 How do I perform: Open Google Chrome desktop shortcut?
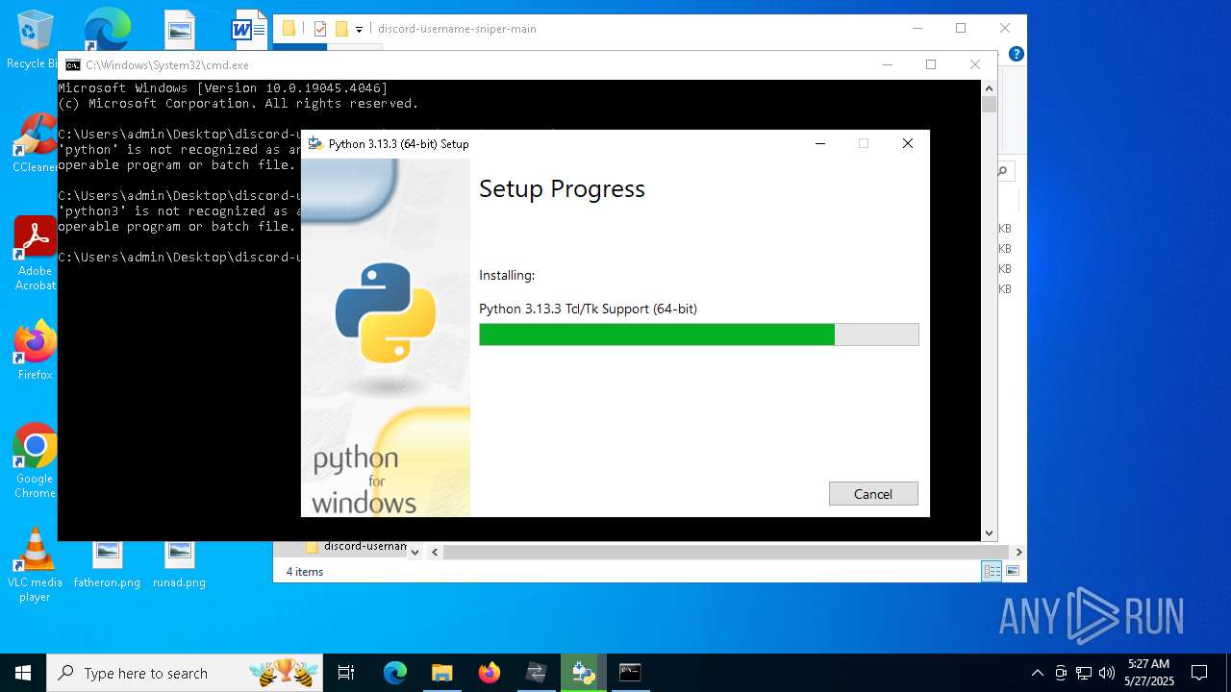(35, 461)
